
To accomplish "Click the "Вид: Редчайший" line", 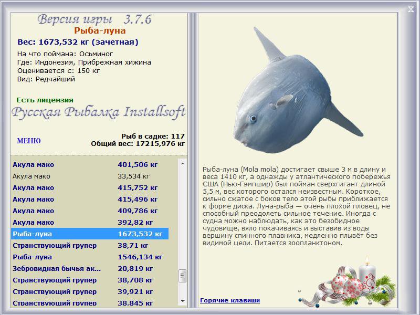I will [46, 79].
